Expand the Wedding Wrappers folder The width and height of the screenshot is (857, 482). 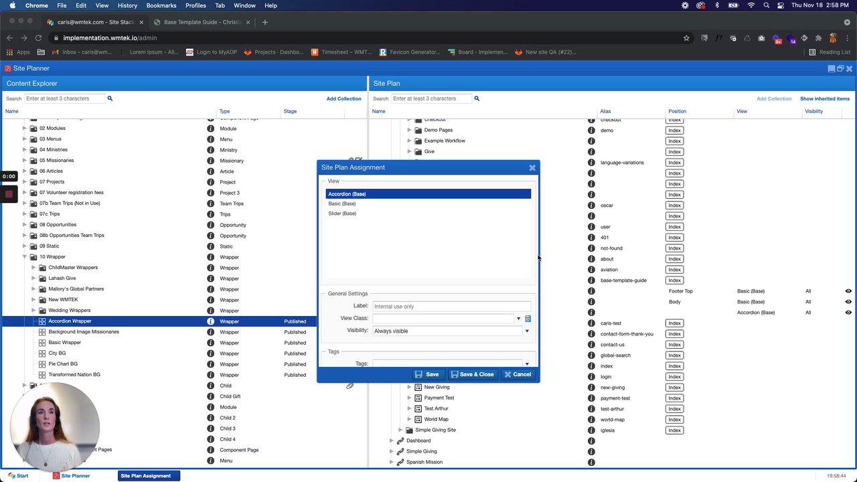(x=34, y=311)
